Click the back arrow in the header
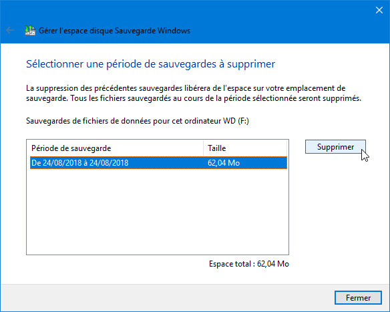This screenshot has height=312, width=390. coord(10,30)
